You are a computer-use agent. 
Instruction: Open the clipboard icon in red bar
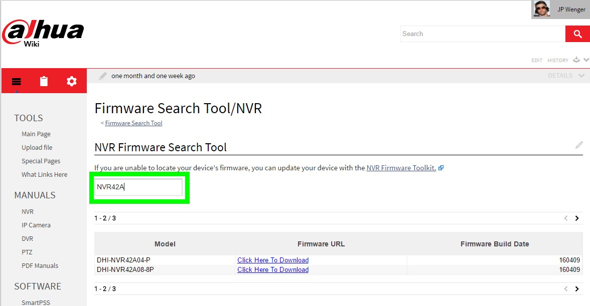[44, 81]
